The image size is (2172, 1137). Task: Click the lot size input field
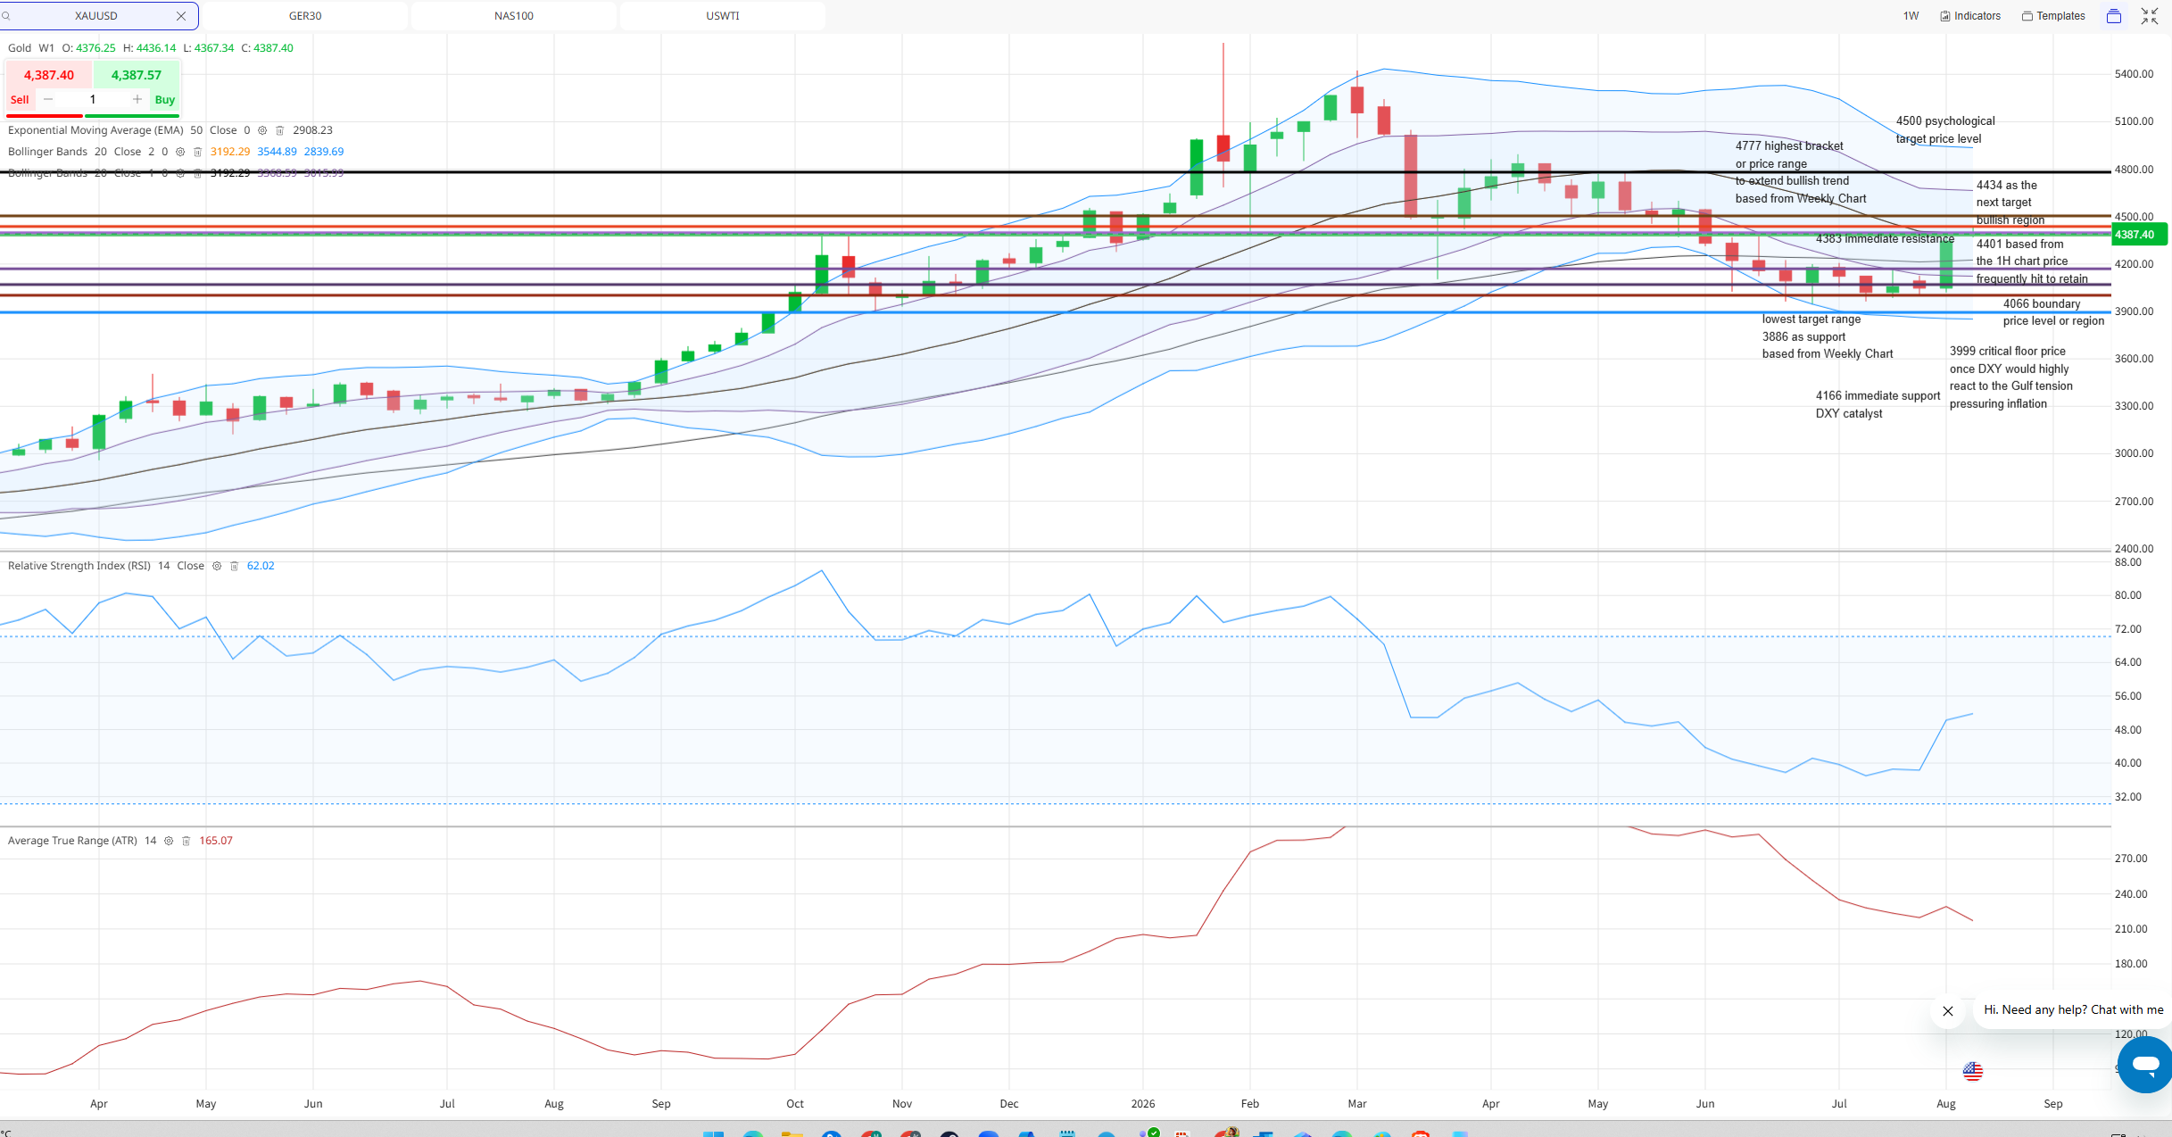pyautogui.click(x=92, y=99)
